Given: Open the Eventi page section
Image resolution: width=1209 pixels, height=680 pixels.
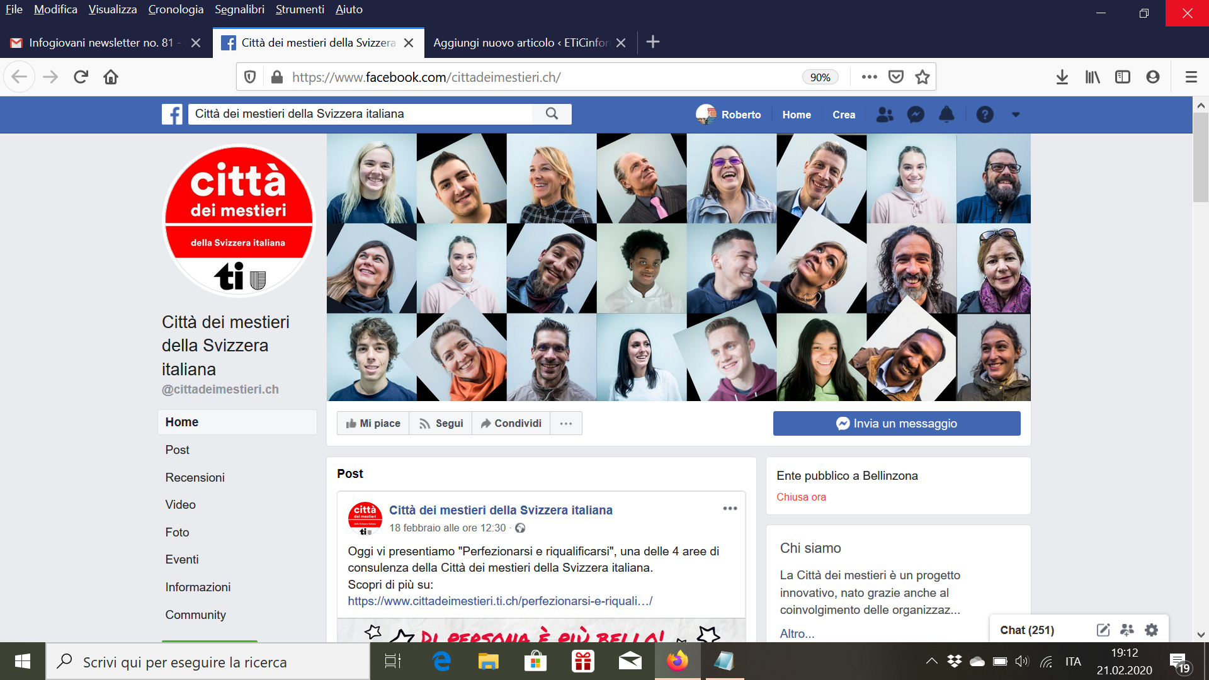Looking at the screenshot, I should (182, 559).
